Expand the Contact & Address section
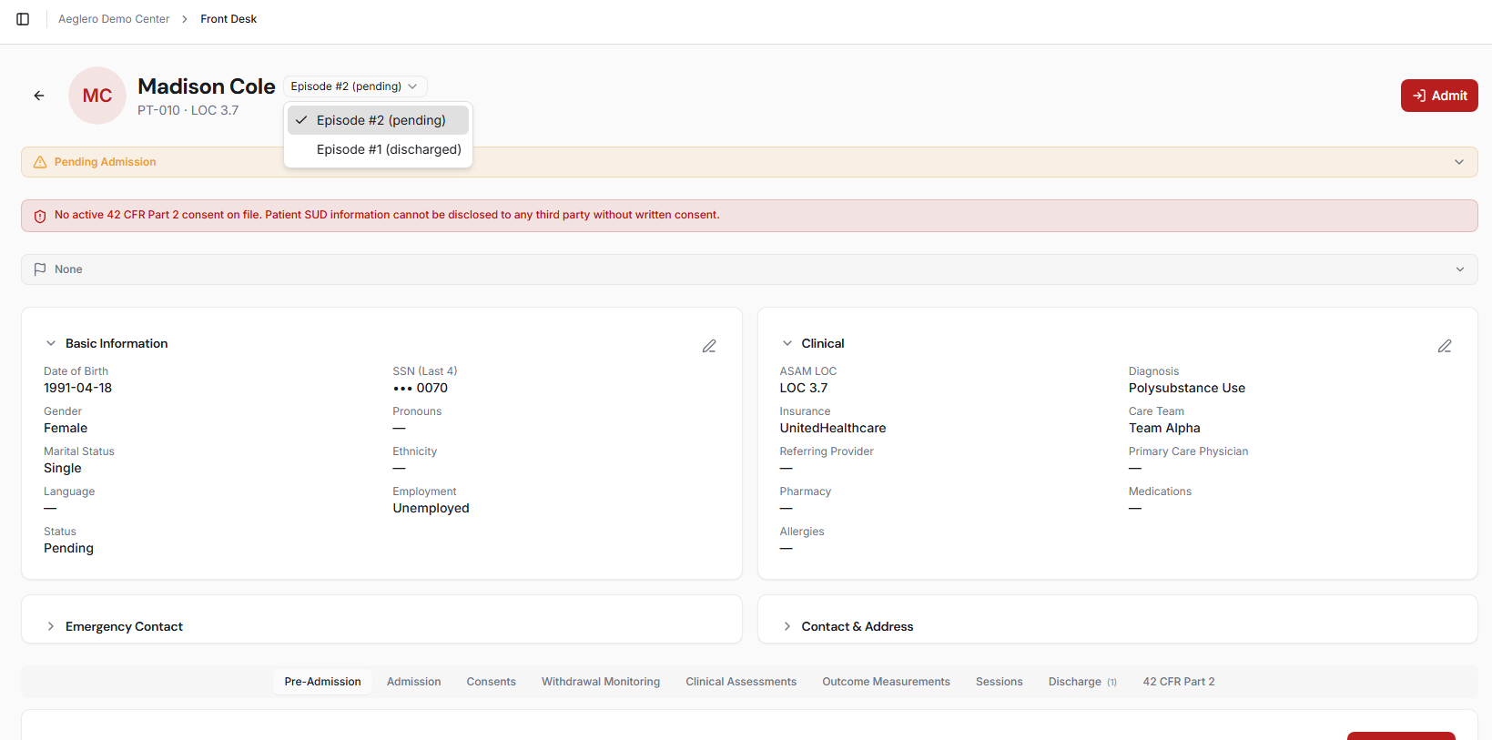 coord(787,626)
